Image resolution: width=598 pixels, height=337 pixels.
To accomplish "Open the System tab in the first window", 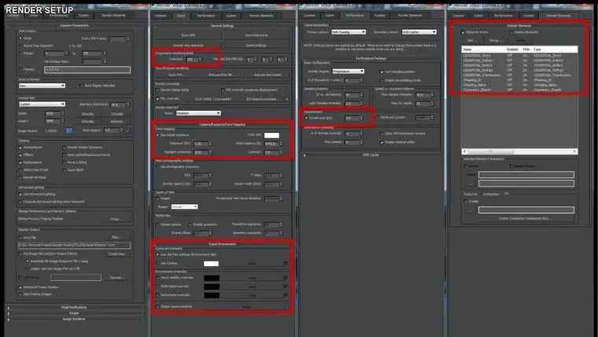I will pos(83,15).
